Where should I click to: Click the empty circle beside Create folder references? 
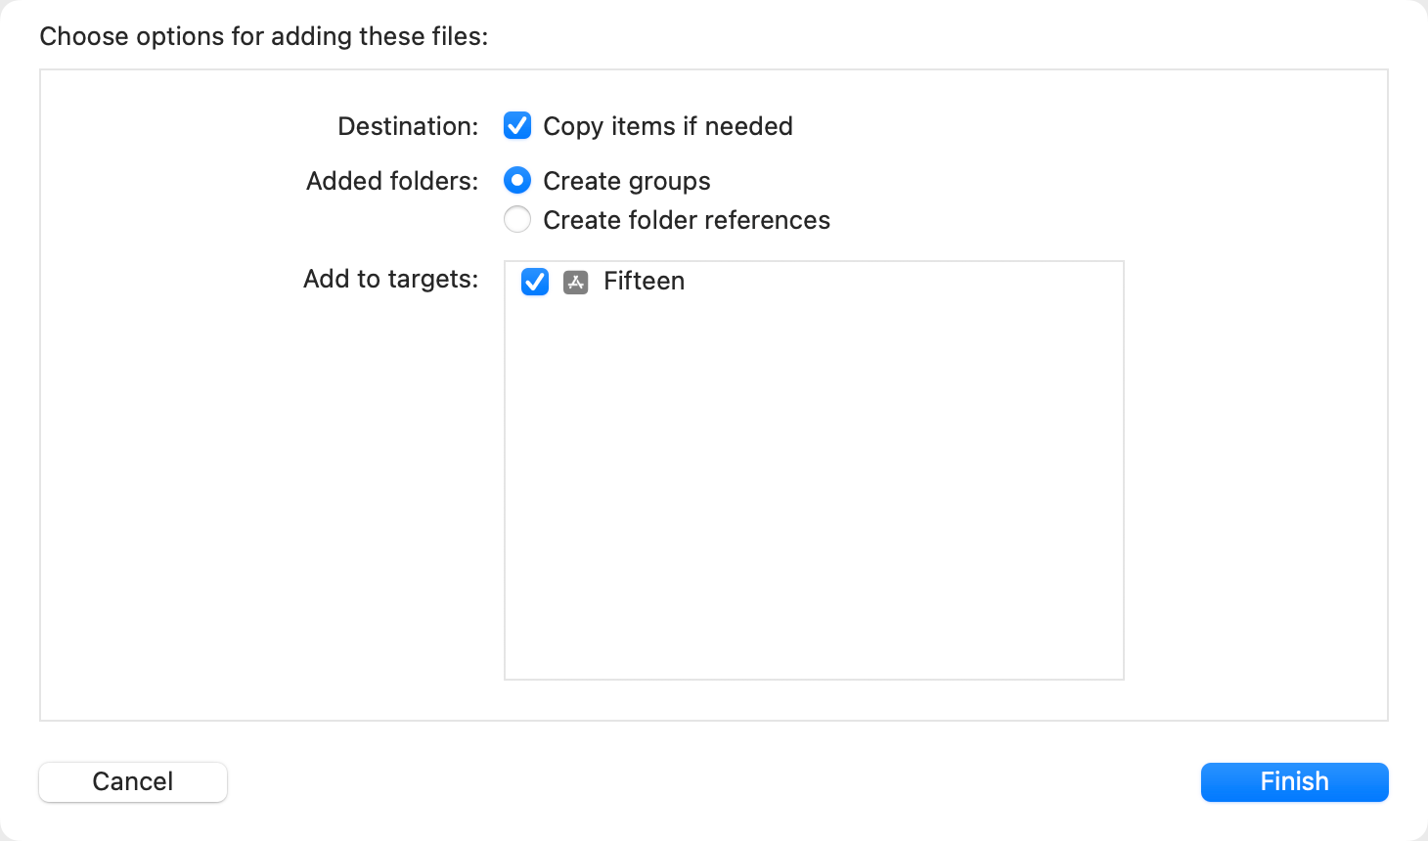point(516,219)
